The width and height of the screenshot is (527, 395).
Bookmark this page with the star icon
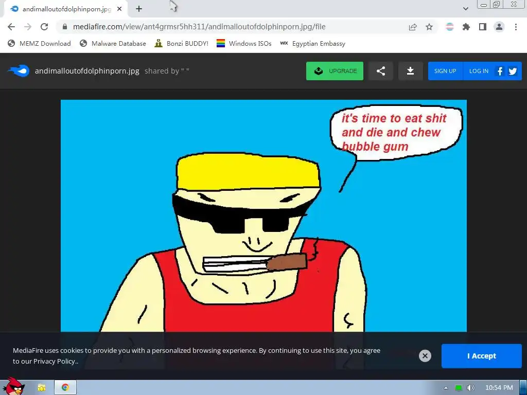click(x=429, y=27)
